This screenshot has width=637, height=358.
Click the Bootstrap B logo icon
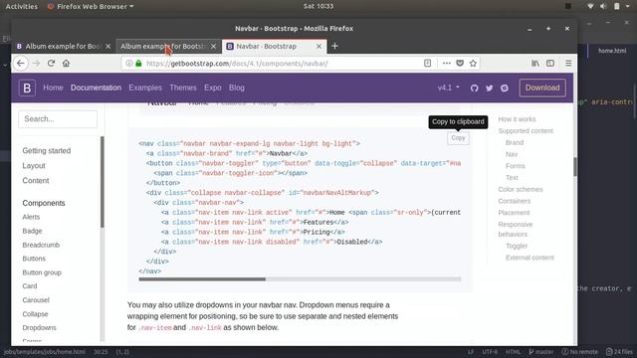click(x=27, y=89)
